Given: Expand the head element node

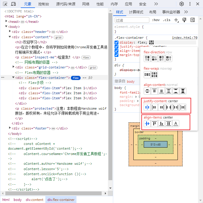Looking at the screenshot, I should coord(6,21).
